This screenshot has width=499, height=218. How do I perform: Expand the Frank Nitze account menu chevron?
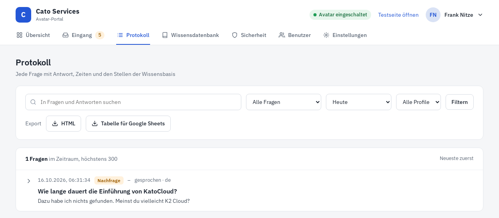point(480,15)
